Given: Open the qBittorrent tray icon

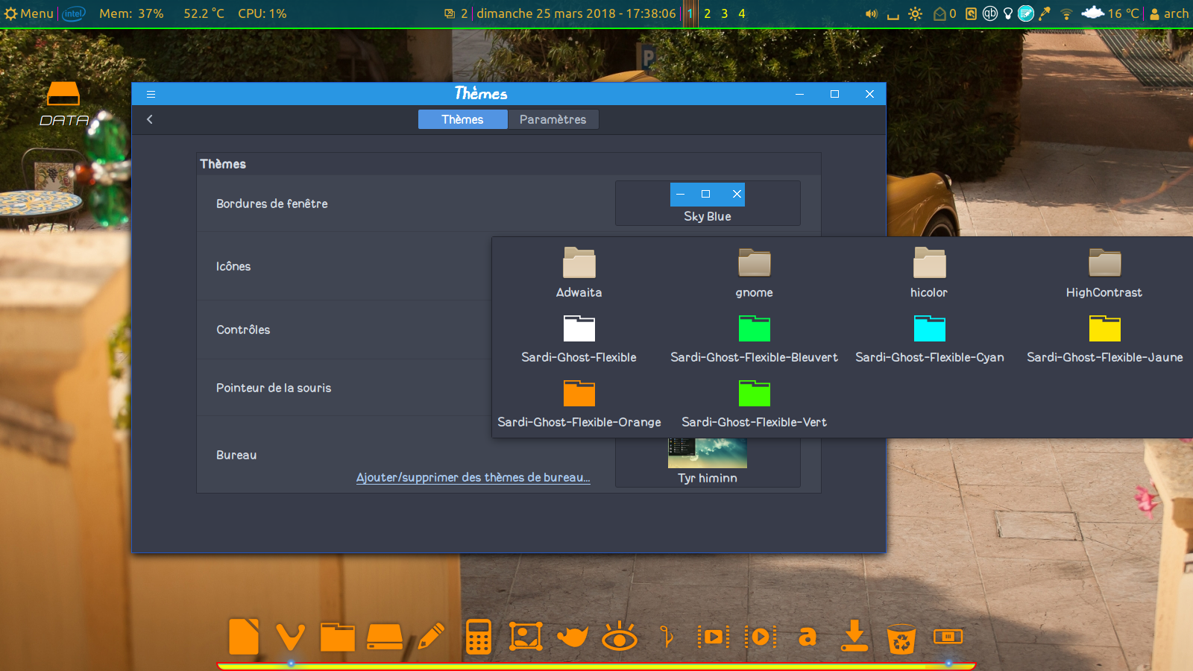Looking at the screenshot, I should 989,13.
